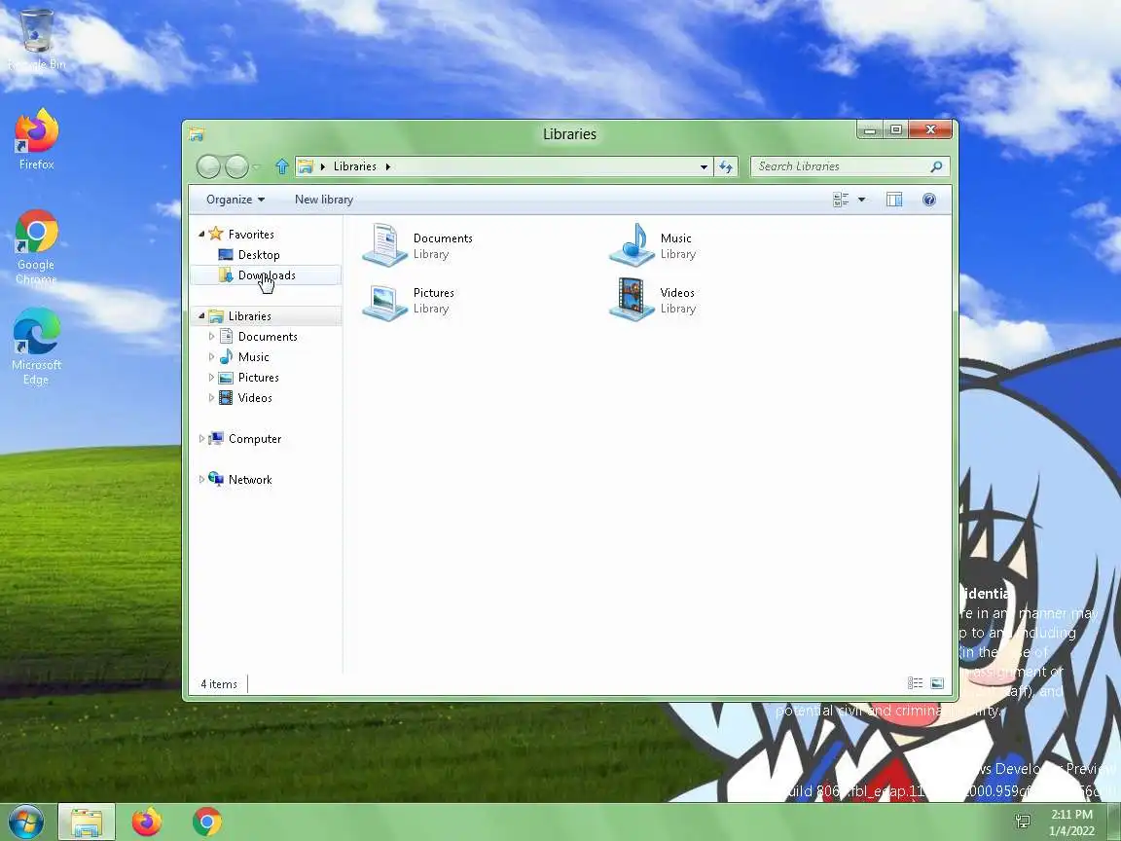
Task: Switch to details view in status bar
Action: pyautogui.click(x=915, y=683)
